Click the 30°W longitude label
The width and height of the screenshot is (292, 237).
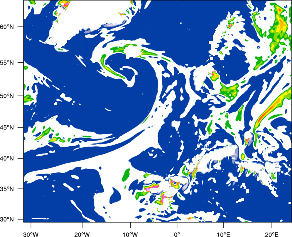pos(31,234)
